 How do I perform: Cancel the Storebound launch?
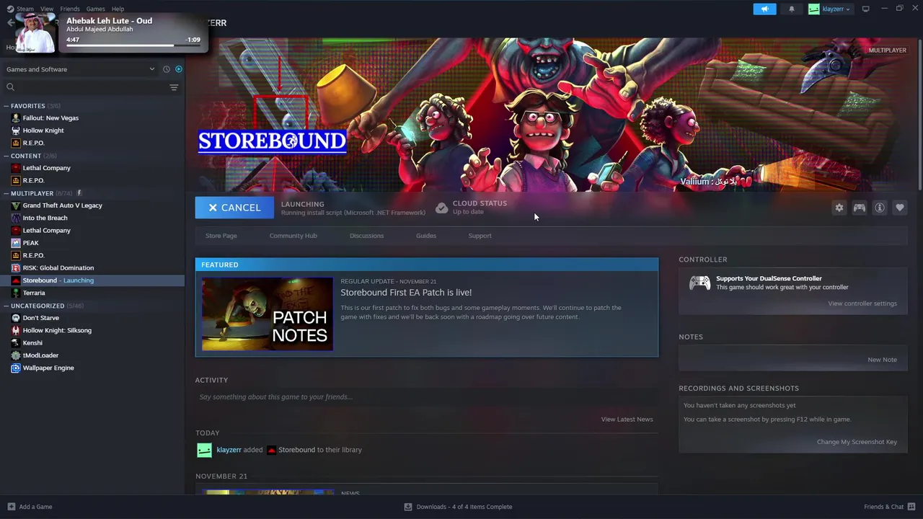(x=234, y=208)
